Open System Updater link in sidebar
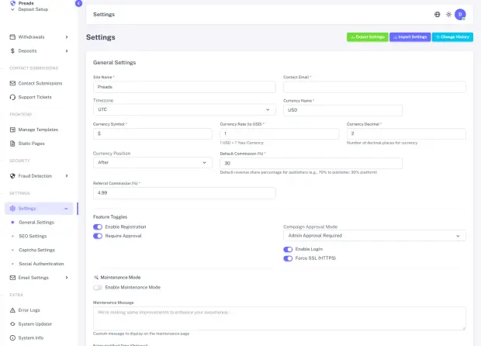 (x=35, y=324)
